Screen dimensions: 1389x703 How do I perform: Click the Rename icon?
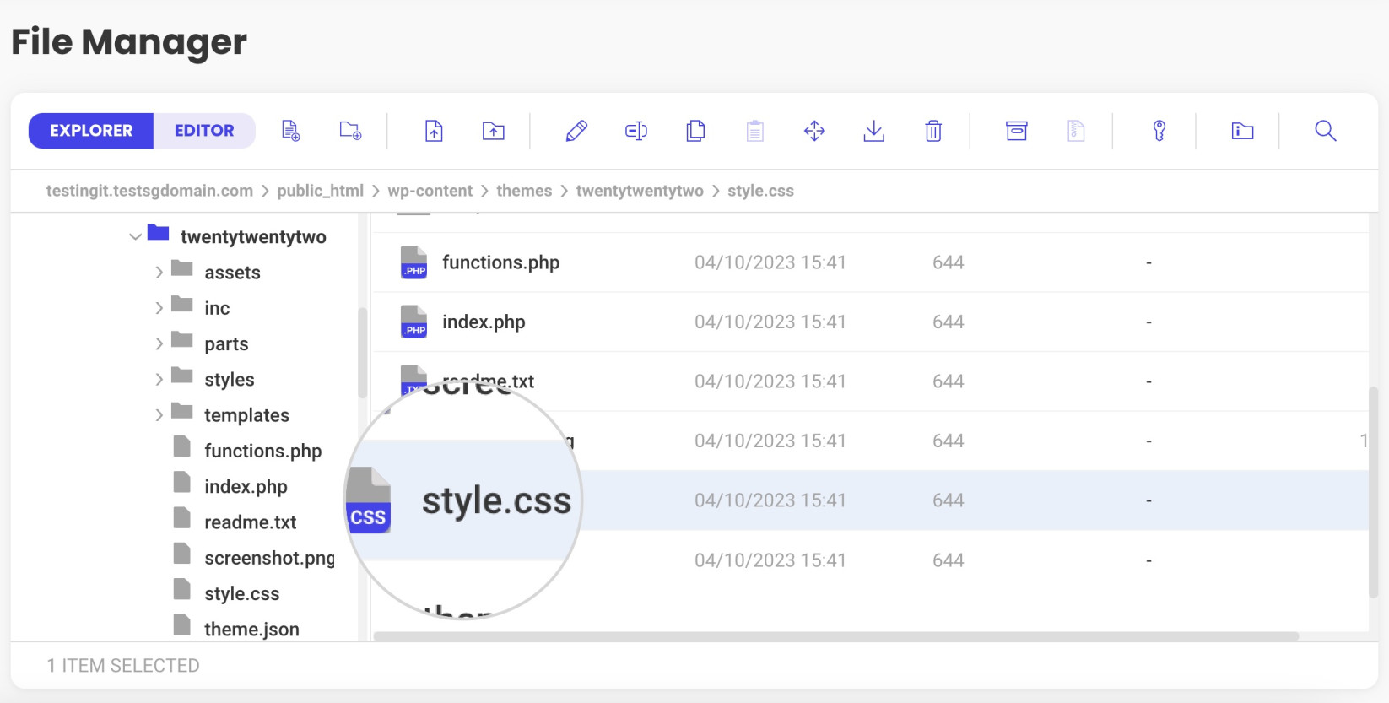(x=636, y=131)
